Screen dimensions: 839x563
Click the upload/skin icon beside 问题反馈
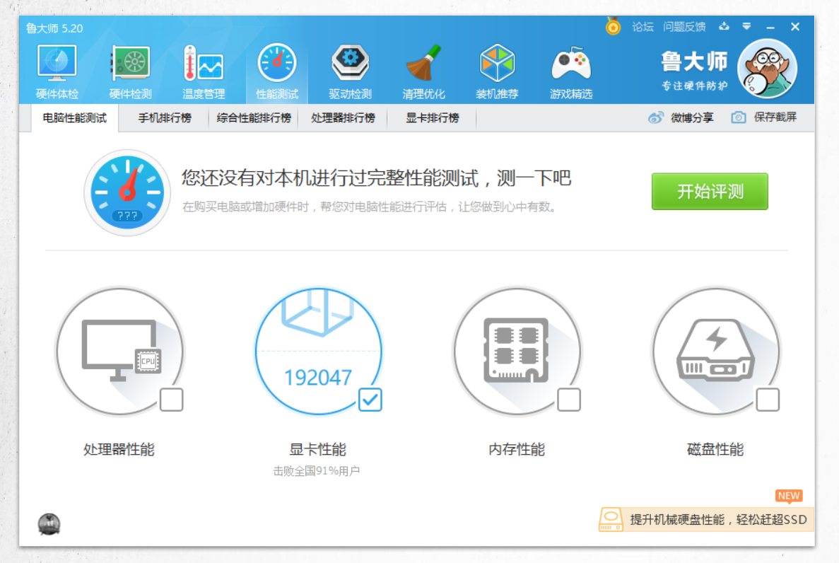(724, 26)
